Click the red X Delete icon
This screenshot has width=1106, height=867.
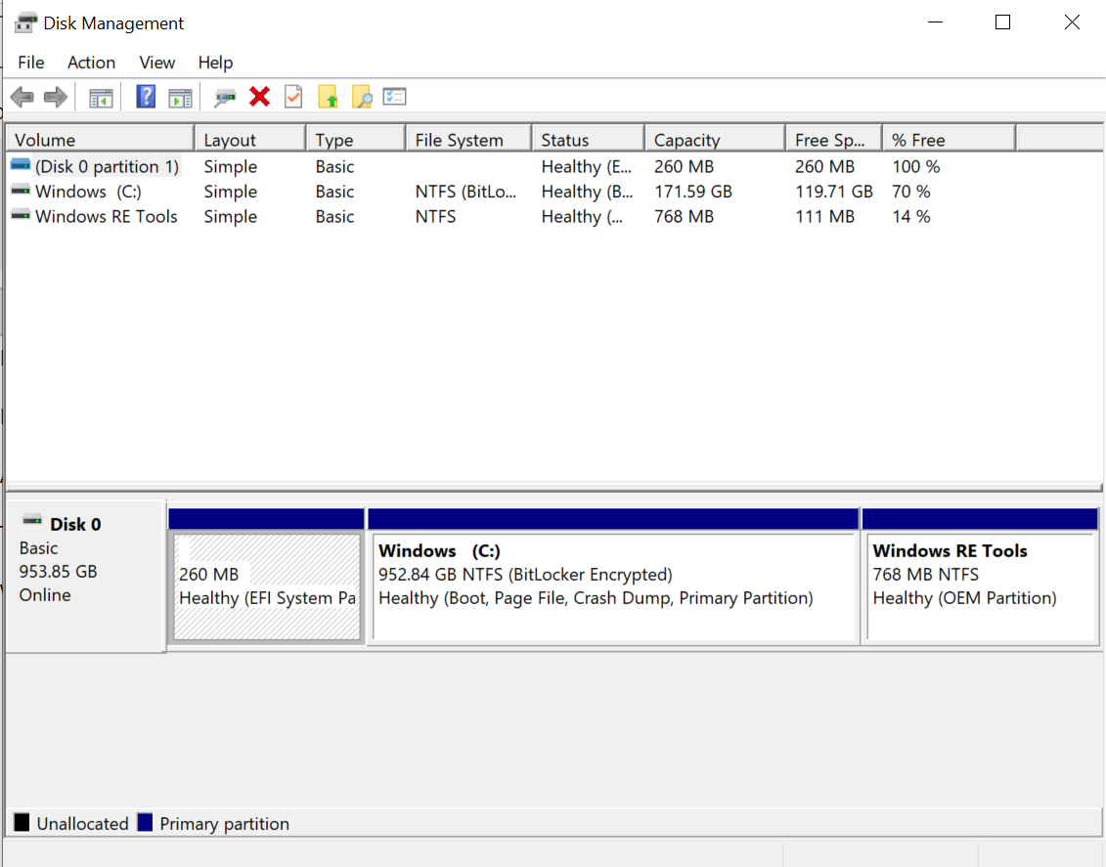coord(259,97)
